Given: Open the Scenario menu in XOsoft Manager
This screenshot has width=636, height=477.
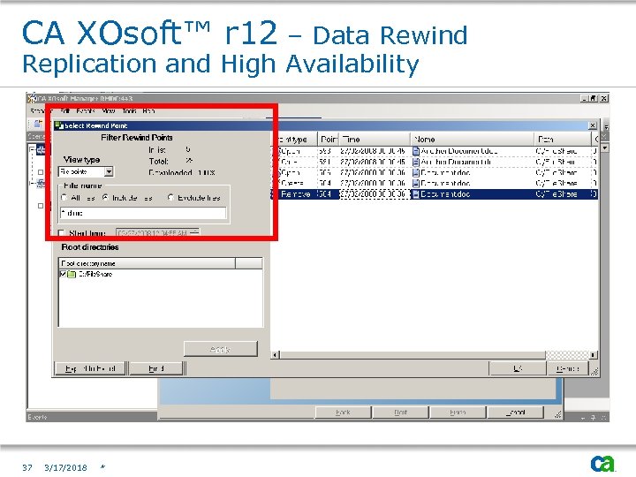Looking at the screenshot, I should click(41, 110).
